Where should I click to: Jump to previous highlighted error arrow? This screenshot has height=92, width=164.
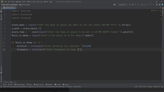(x=158, y=10)
